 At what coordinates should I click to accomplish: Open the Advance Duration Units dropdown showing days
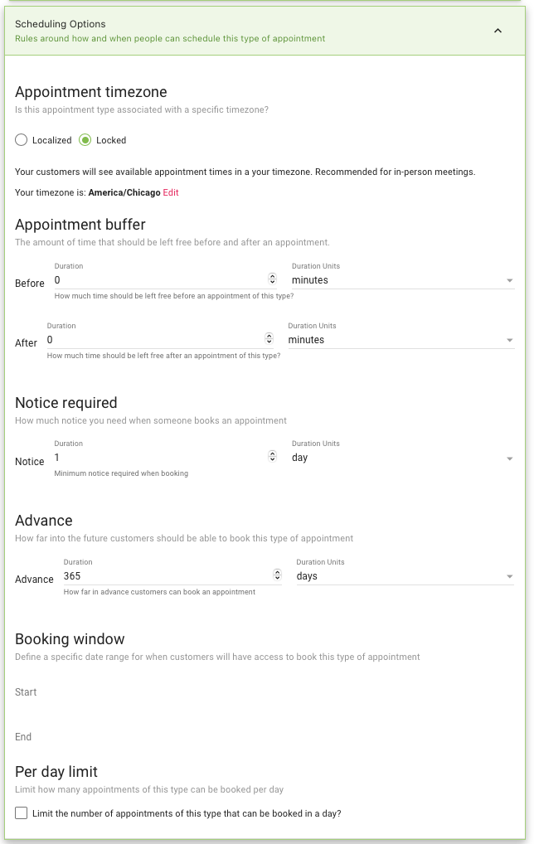click(405, 576)
